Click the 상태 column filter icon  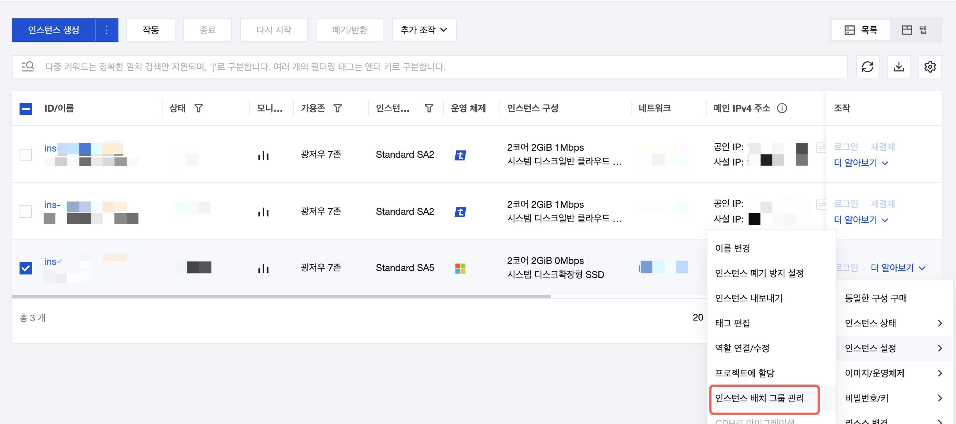199,108
